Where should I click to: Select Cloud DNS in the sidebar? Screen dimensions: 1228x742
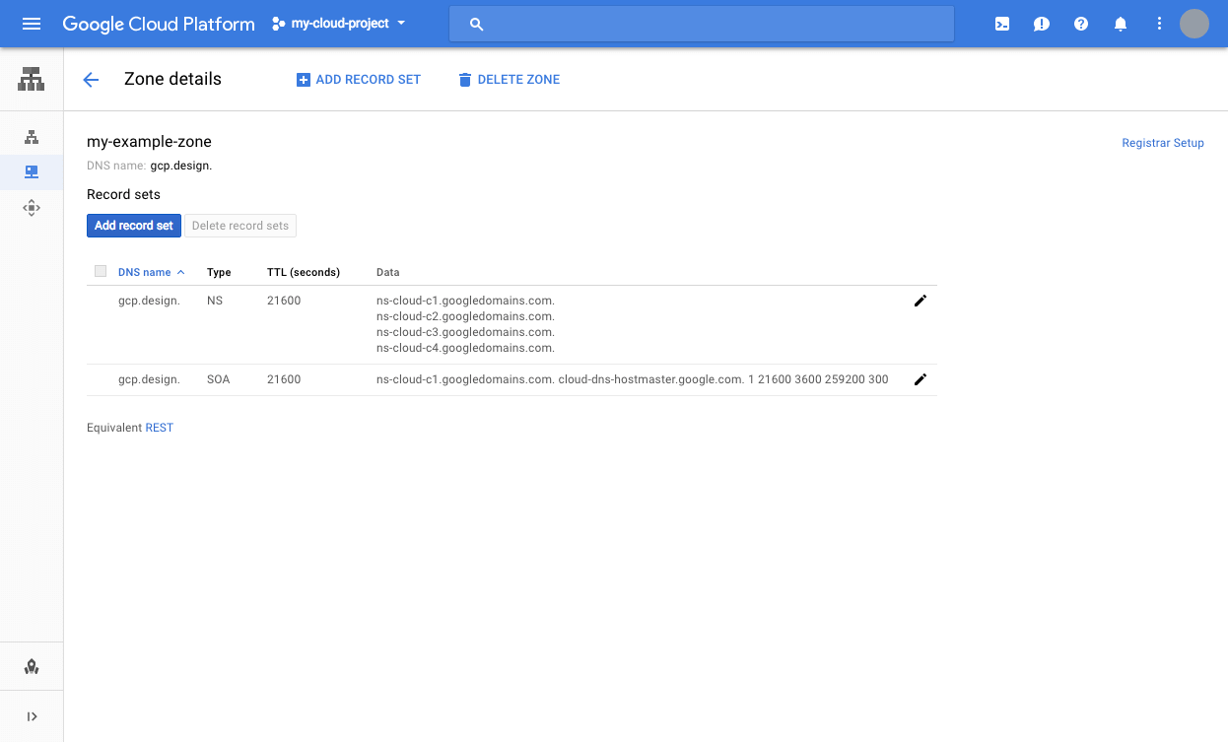32,172
